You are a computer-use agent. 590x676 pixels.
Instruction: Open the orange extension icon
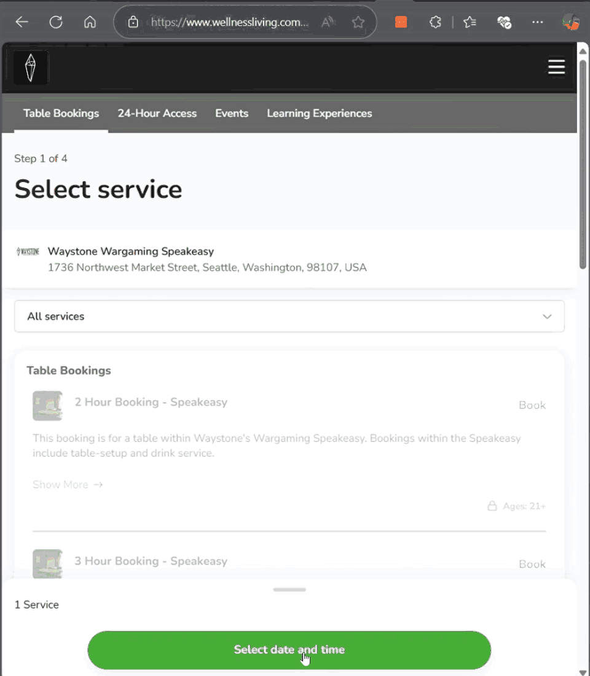click(x=401, y=22)
